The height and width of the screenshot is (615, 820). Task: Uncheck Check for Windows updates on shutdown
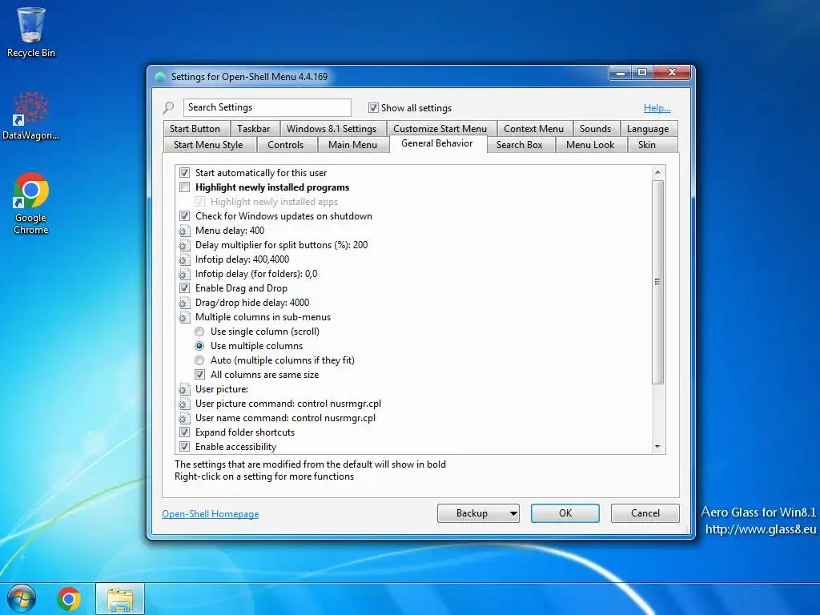pyautogui.click(x=185, y=216)
